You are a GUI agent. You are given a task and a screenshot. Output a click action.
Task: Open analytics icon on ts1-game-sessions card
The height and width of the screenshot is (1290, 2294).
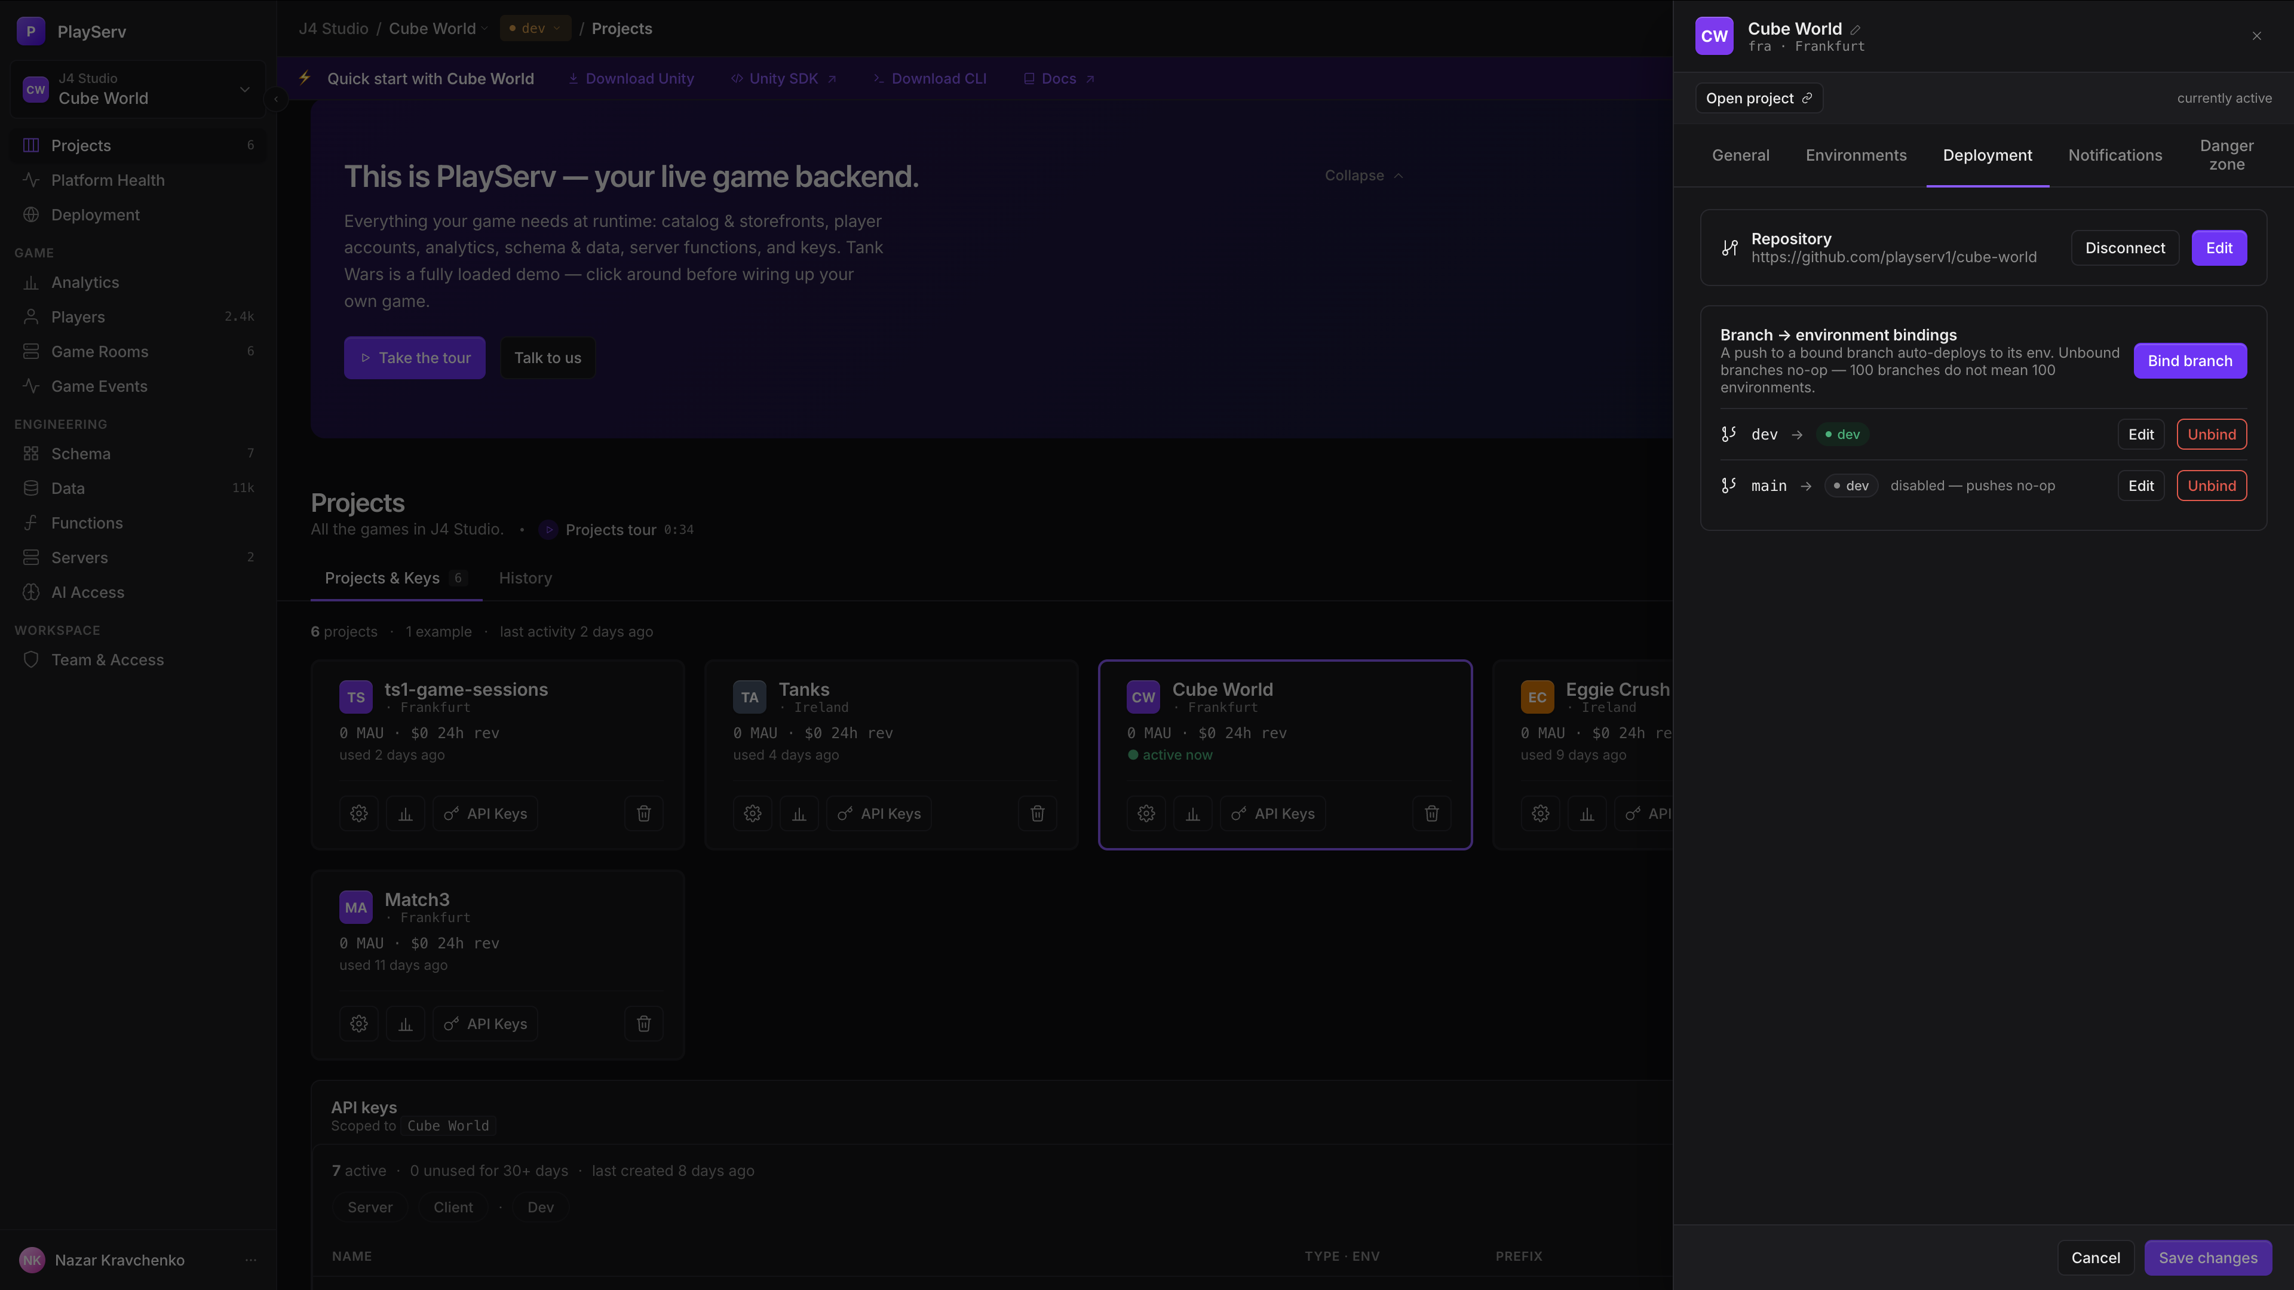(x=405, y=813)
